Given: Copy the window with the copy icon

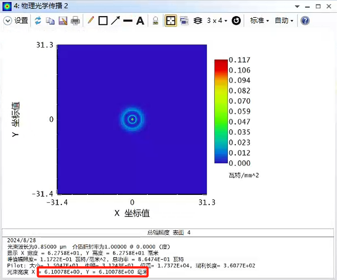Looking at the screenshot, I should (50, 21).
